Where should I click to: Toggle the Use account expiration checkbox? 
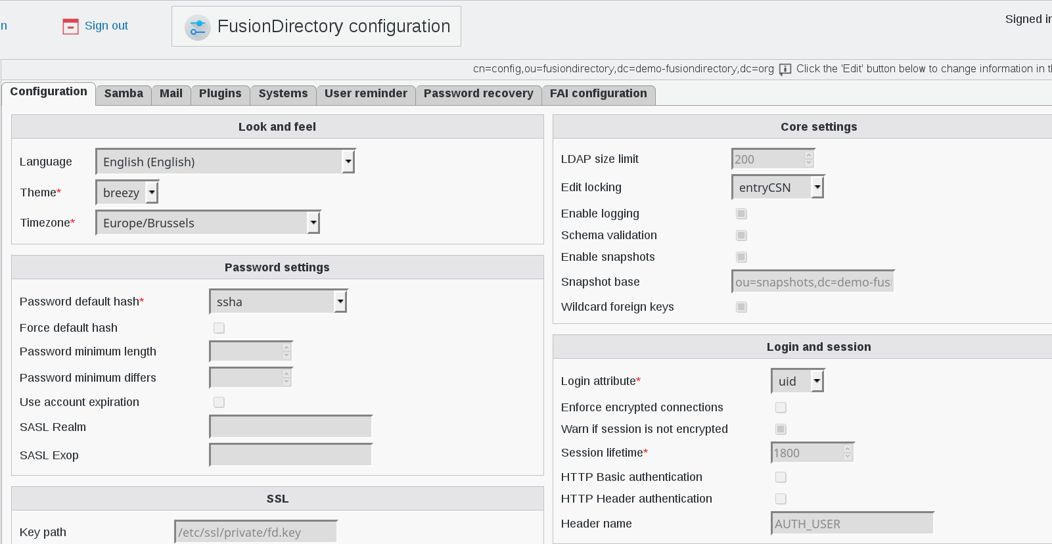219,402
